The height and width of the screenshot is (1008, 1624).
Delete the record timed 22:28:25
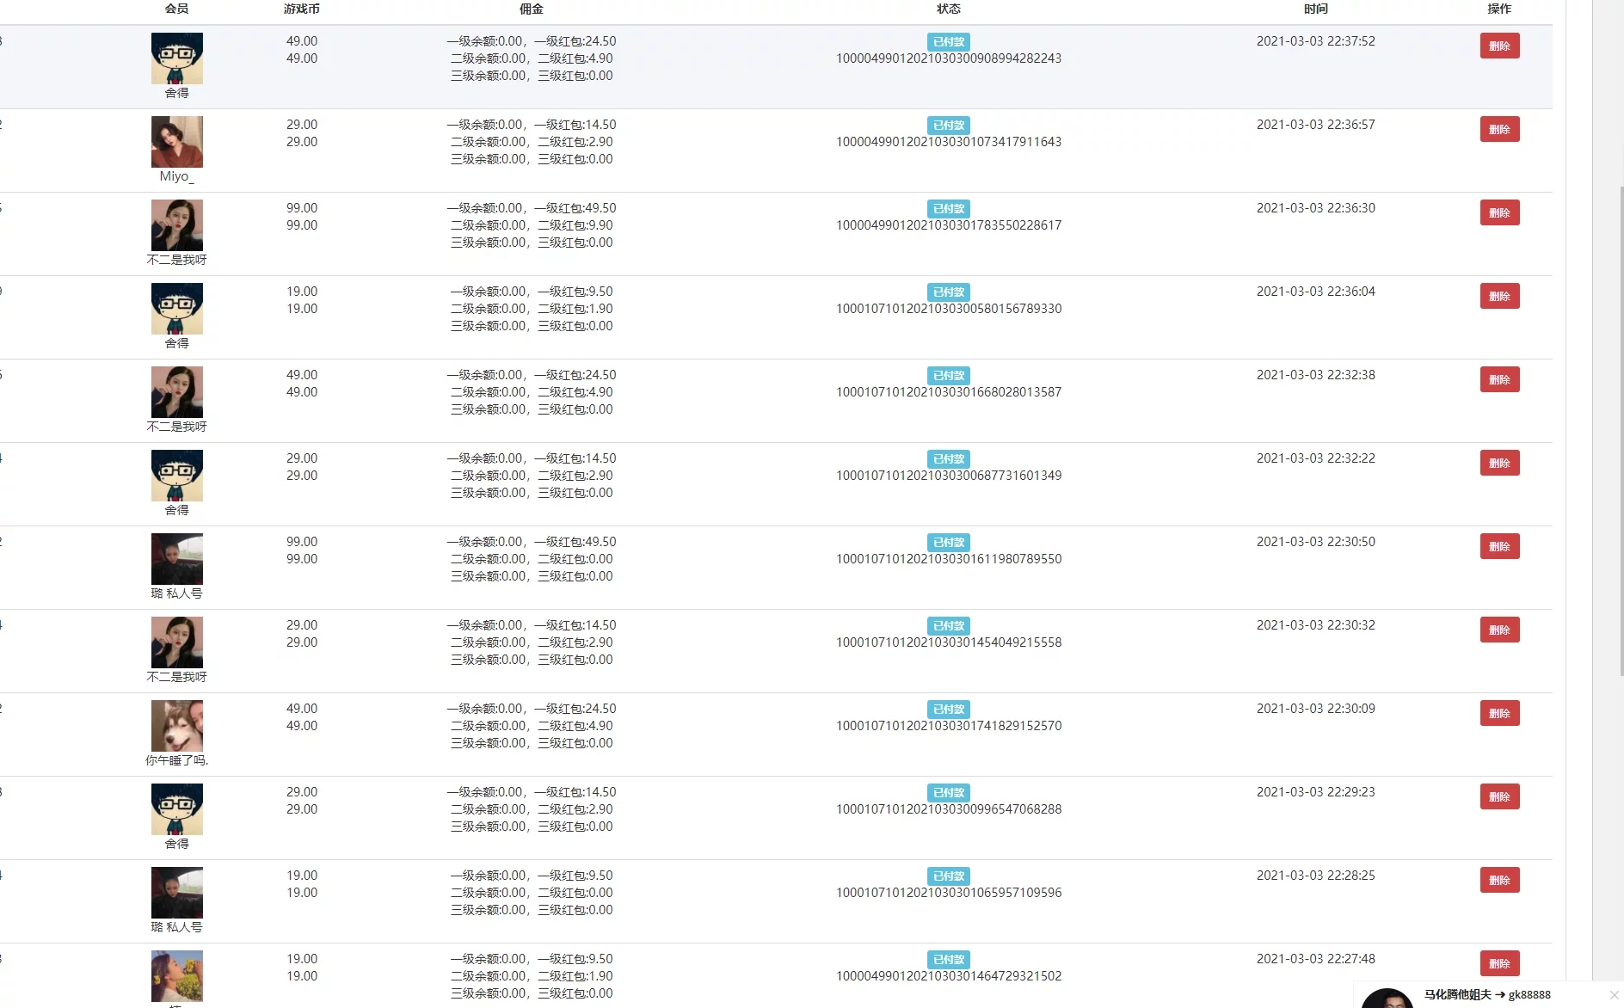coord(1498,880)
